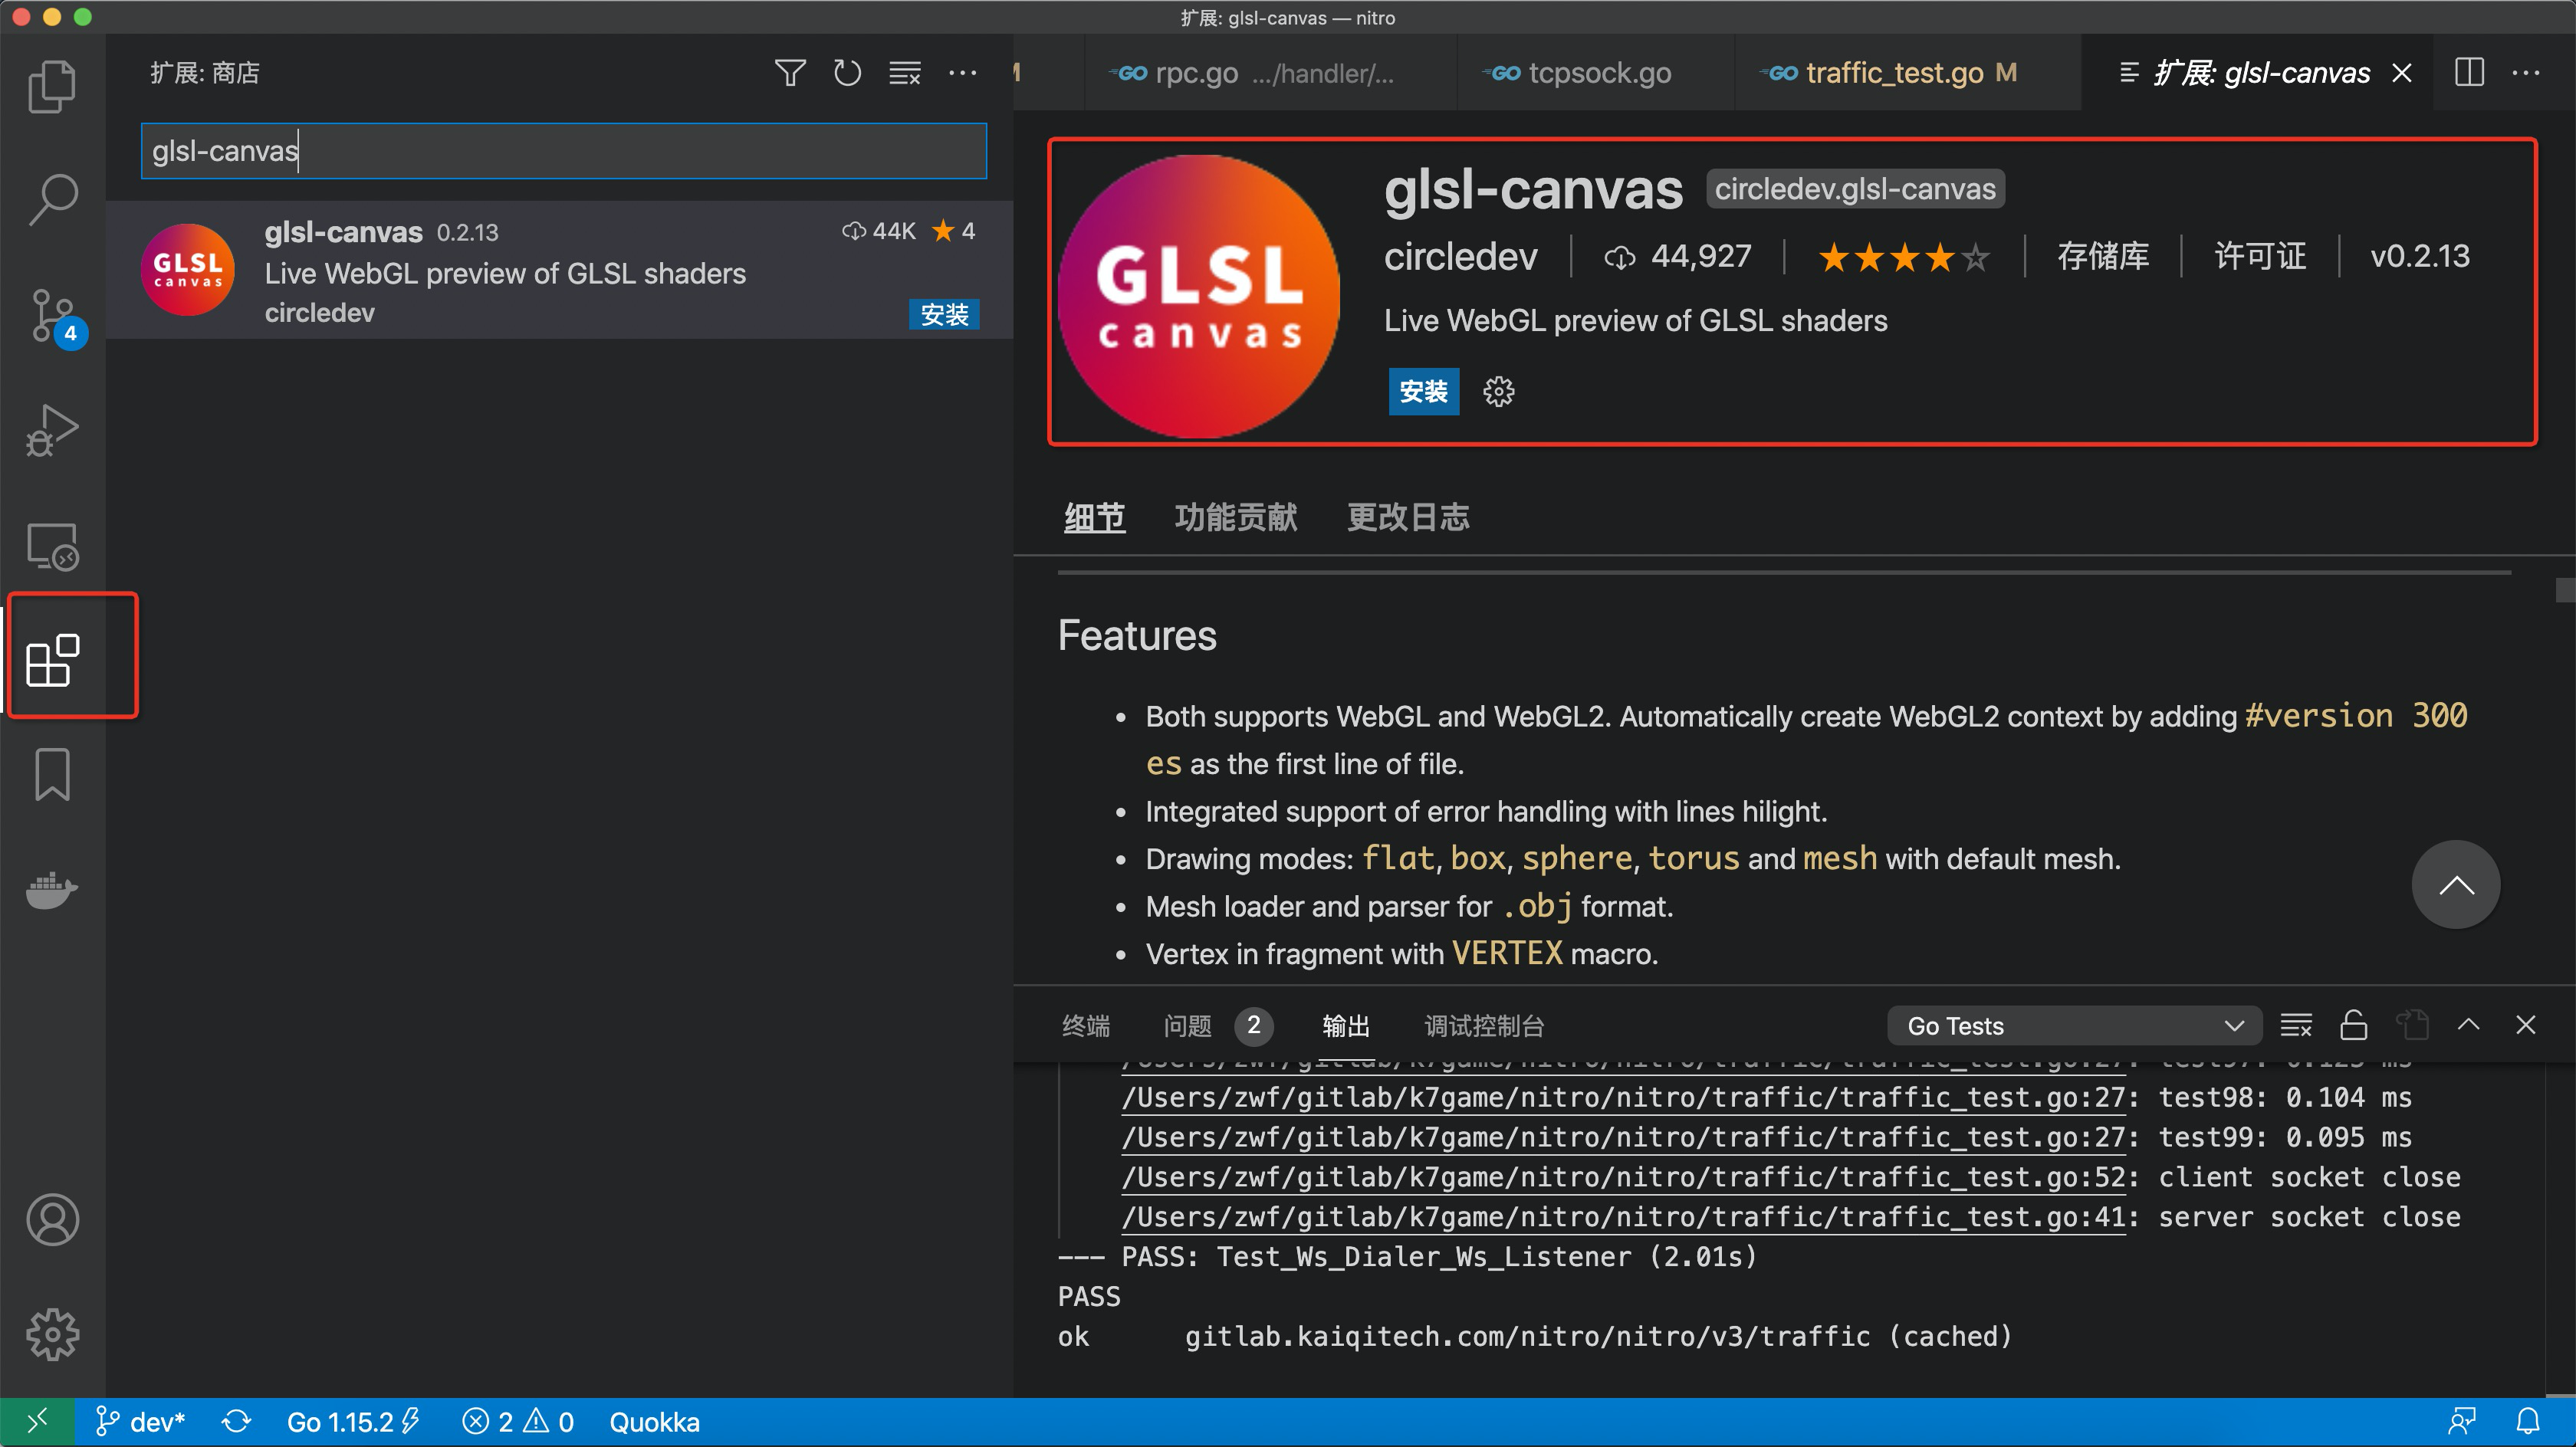
Task: Clear extensions search results
Action: tap(905, 73)
